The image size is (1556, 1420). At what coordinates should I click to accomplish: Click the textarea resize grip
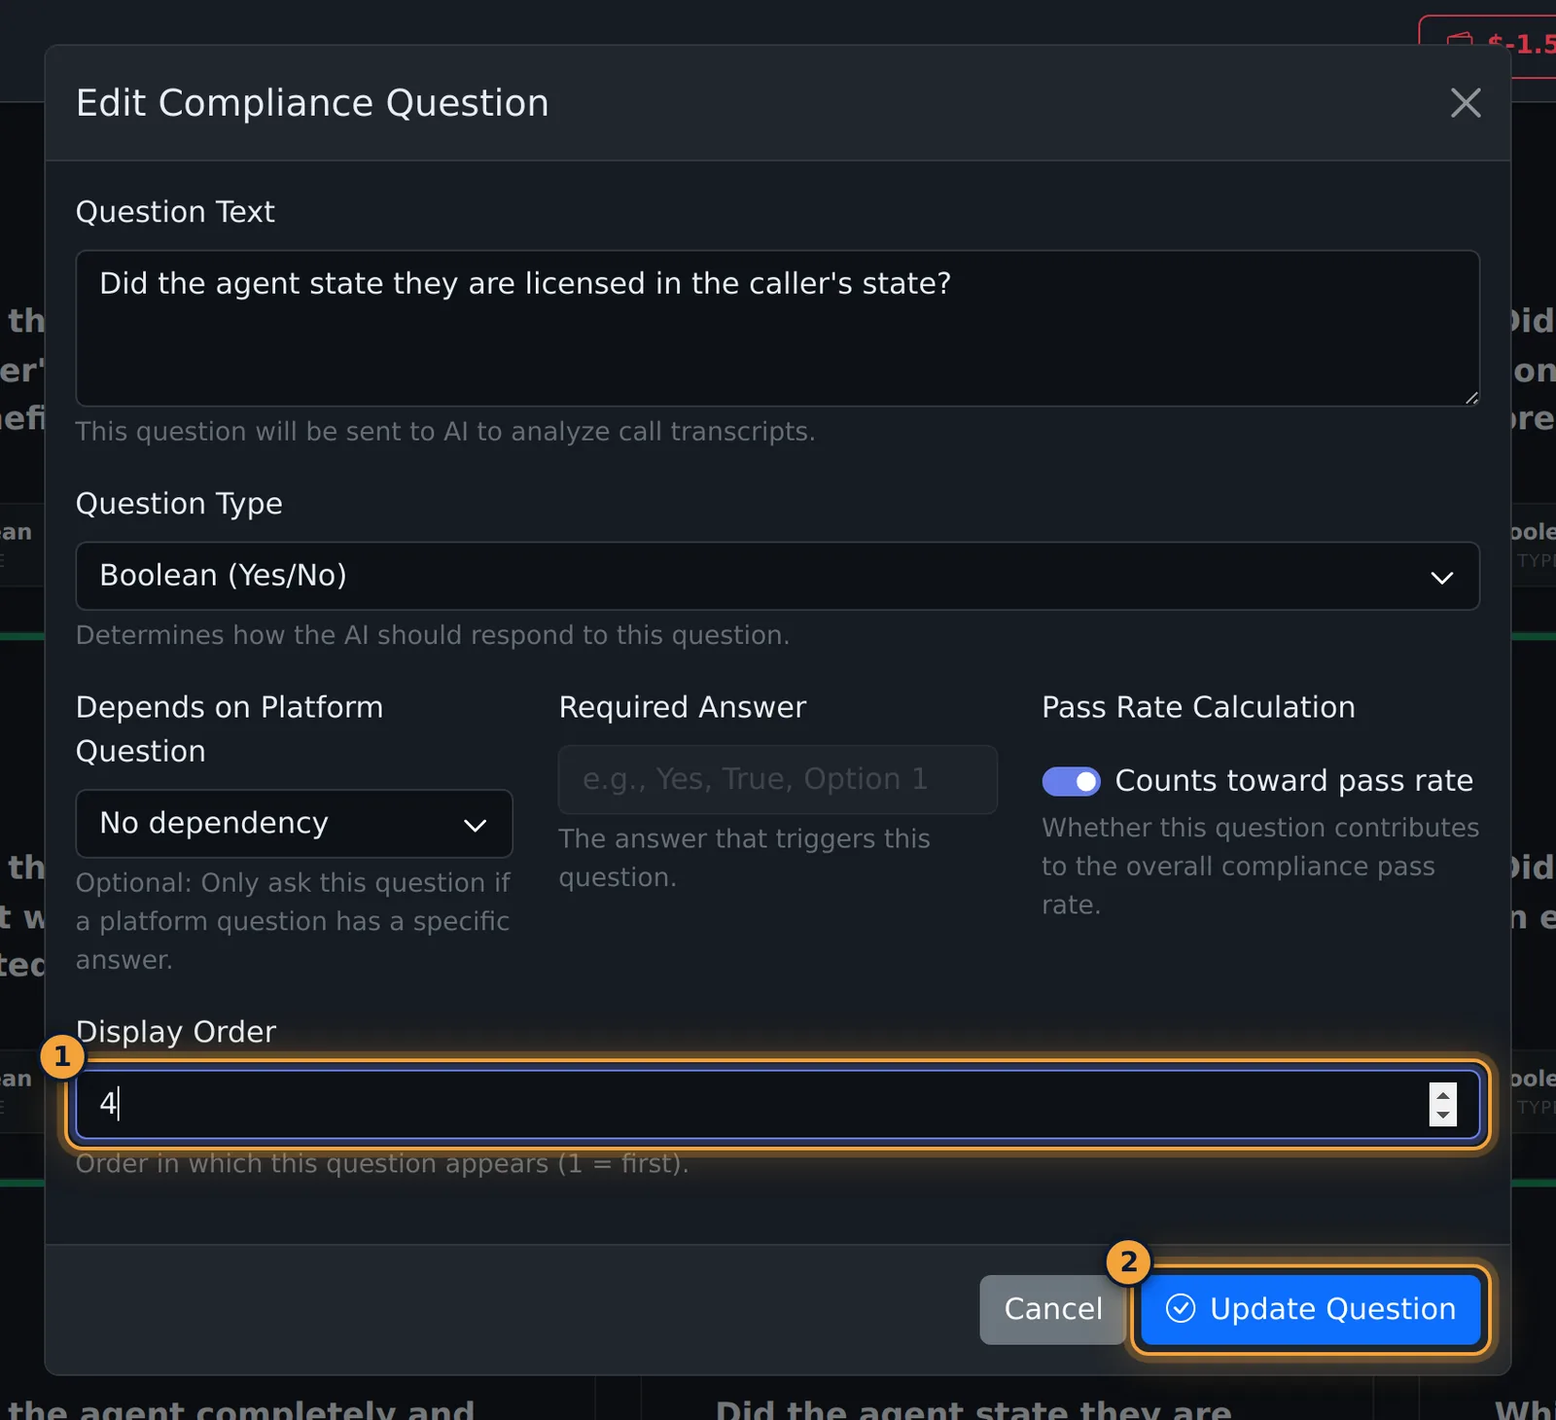point(1470,397)
